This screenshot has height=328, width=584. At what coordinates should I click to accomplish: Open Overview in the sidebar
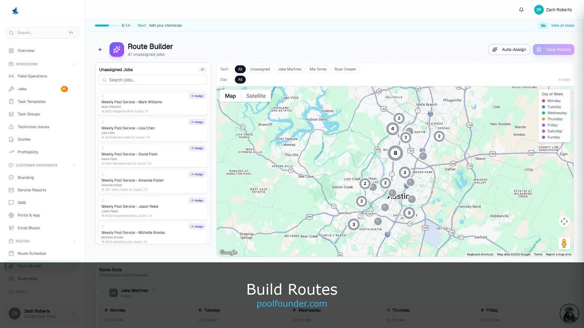pyautogui.click(x=26, y=51)
